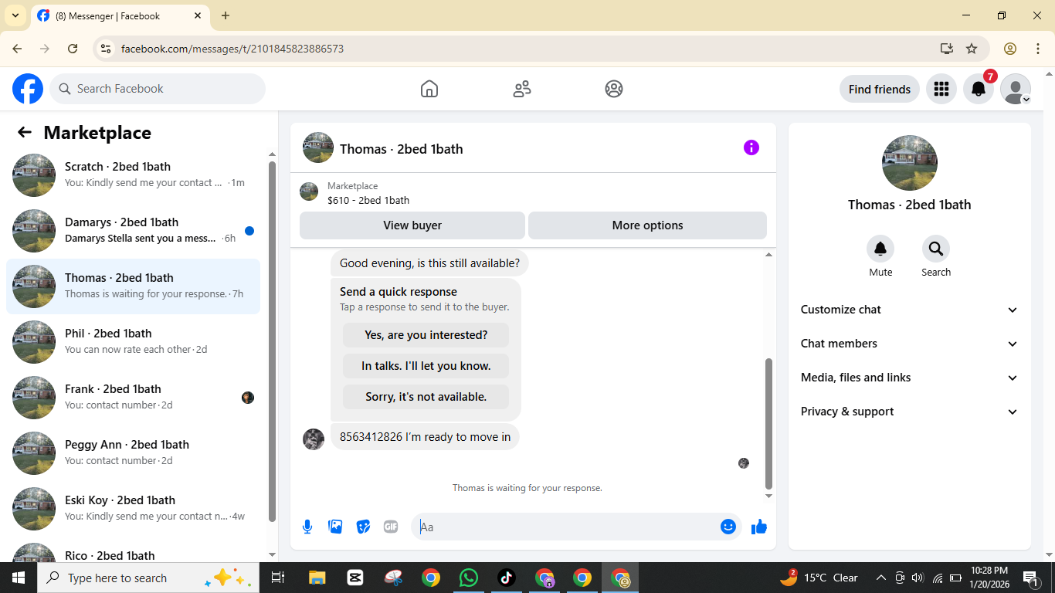Expand Privacy & support section
The image size is (1055, 593).
909,412
